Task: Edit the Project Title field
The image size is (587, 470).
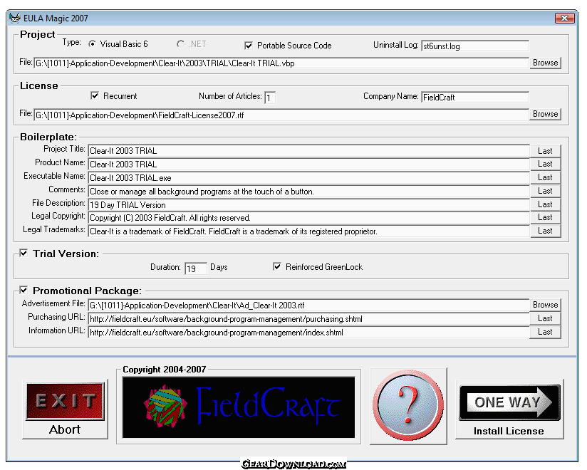Action: click(309, 151)
